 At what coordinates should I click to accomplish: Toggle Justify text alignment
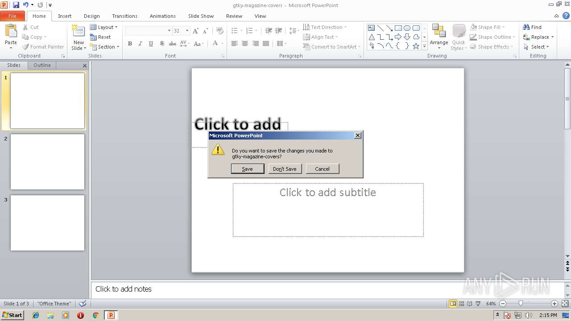pyautogui.click(x=266, y=44)
